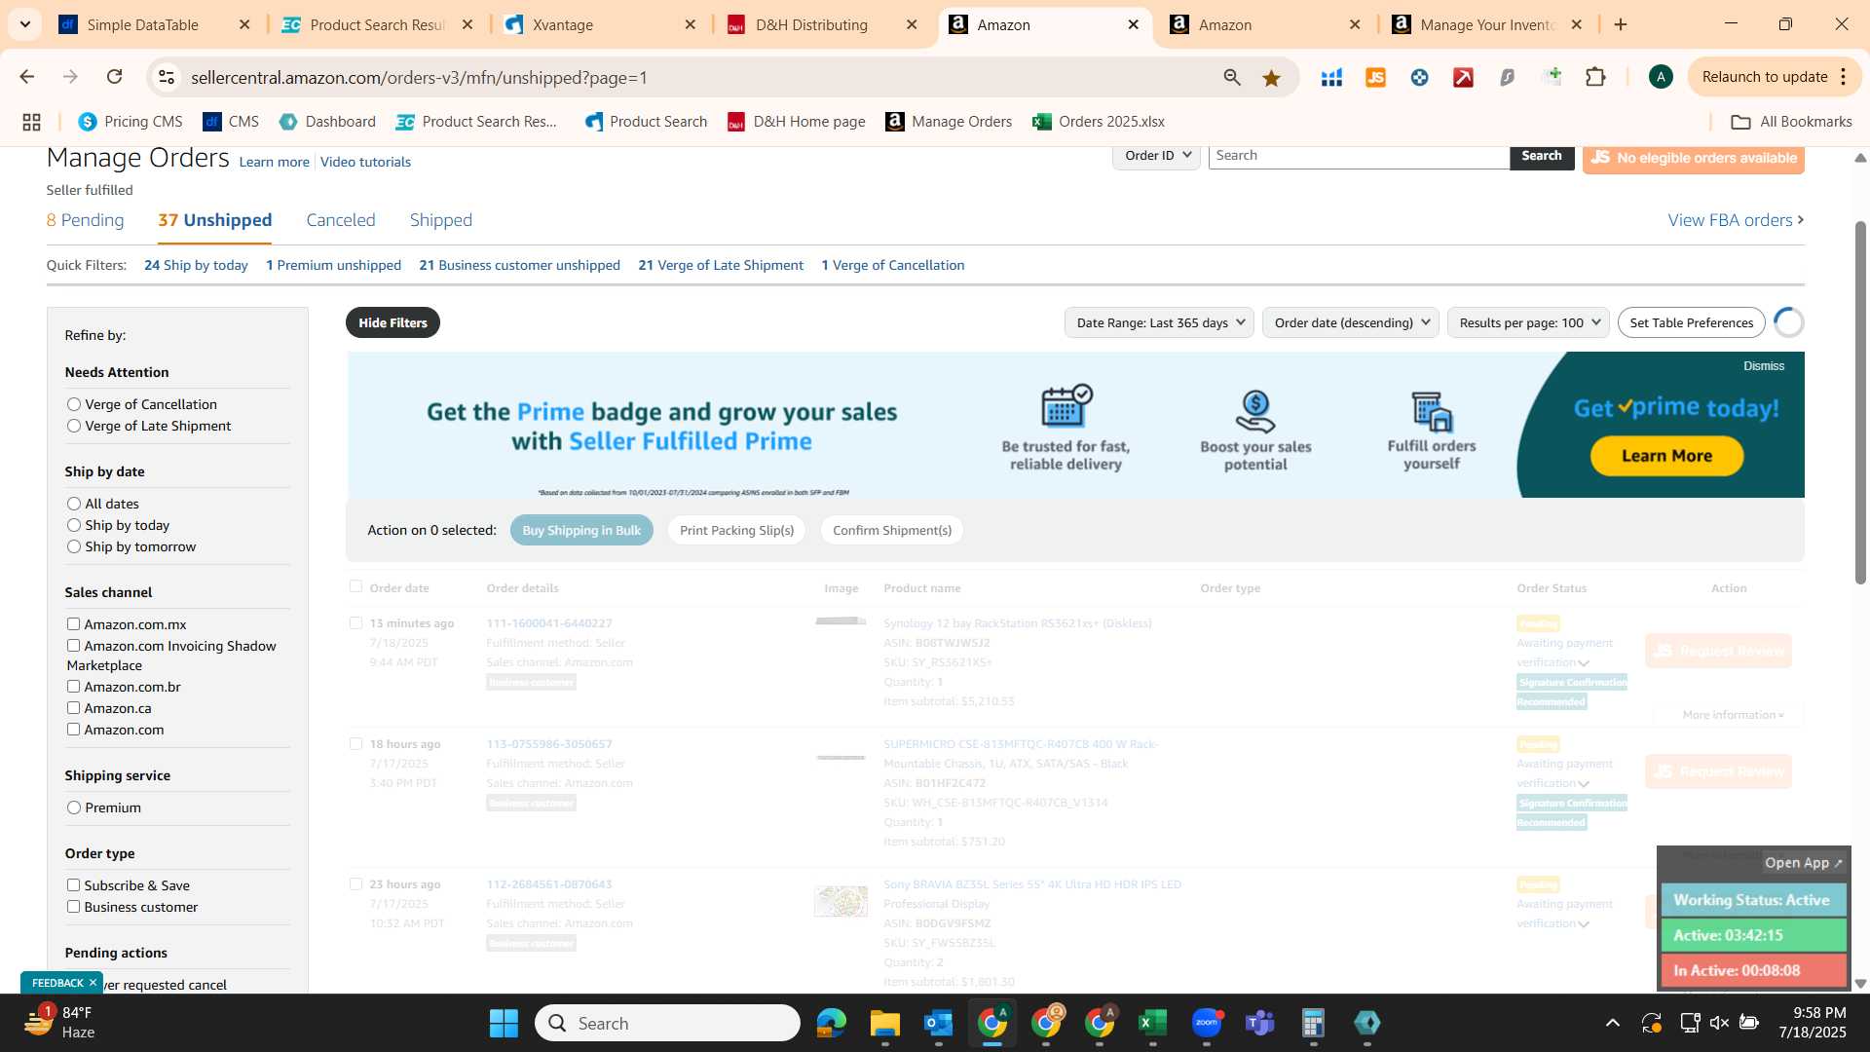This screenshot has width=1870, height=1052.
Task: Reload the page with the refresh icon
Action: (x=115, y=77)
